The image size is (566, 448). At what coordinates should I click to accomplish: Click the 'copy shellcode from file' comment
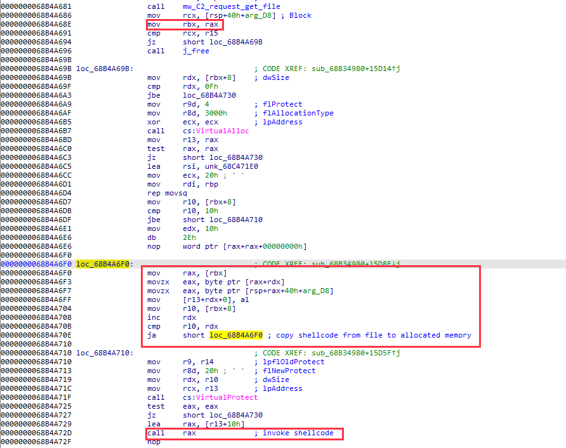pyautogui.click(x=374, y=336)
